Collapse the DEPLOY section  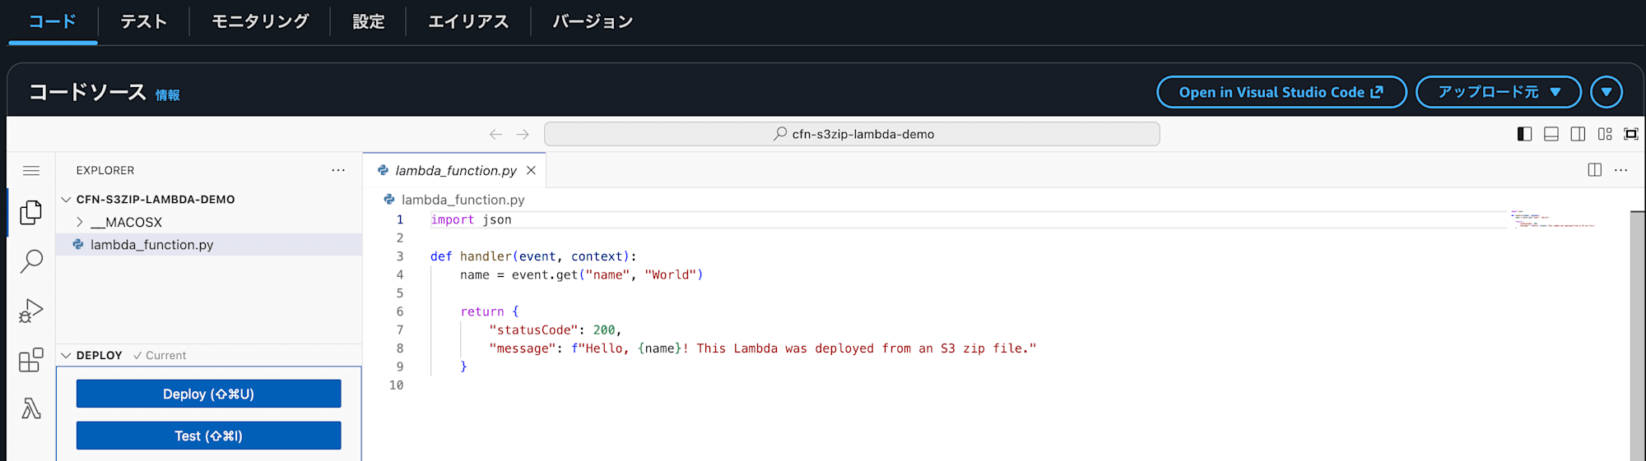pyautogui.click(x=67, y=355)
